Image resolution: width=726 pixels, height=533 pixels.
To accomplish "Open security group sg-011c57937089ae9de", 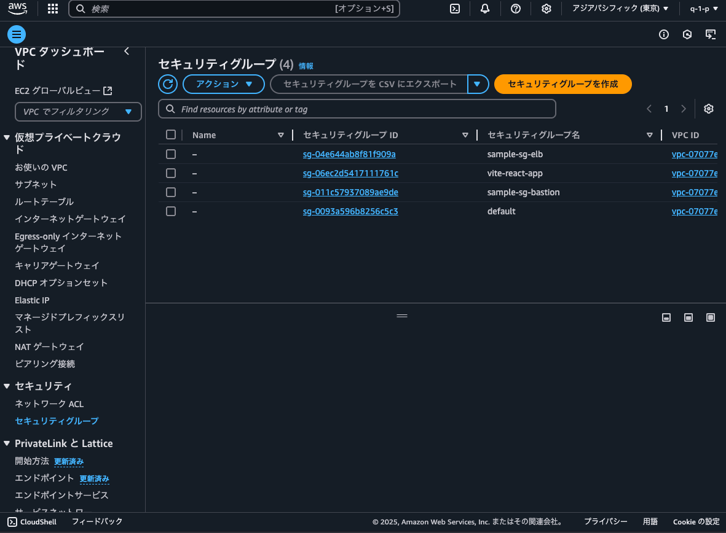I will tap(350, 192).
